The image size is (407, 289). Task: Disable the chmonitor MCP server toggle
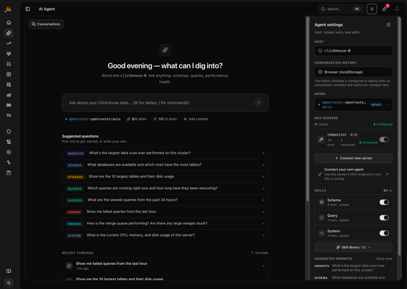pyautogui.click(x=384, y=139)
